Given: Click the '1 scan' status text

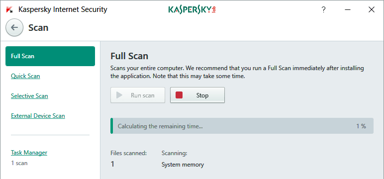Looking at the screenshot, I should (x=19, y=163).
